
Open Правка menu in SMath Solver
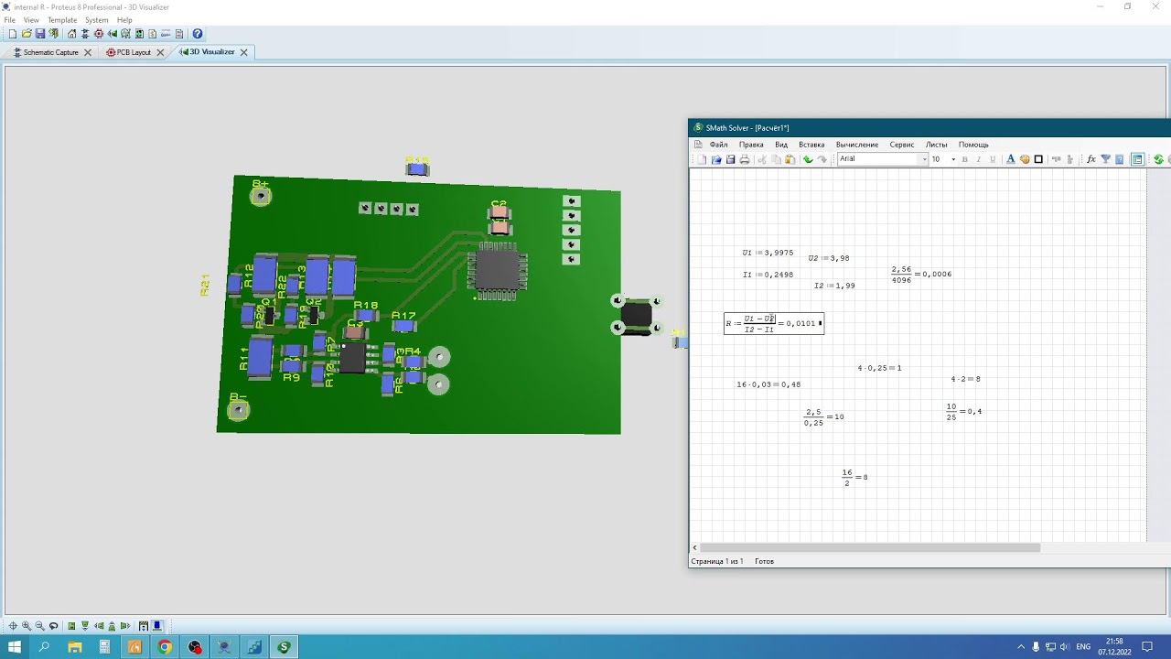(751, 145)
